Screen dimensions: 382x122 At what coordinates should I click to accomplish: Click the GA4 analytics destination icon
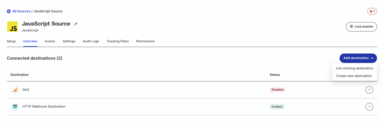(x=15, y=90)
